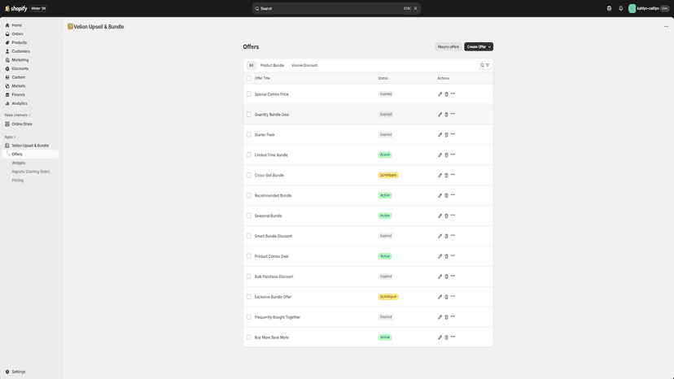Open more actions for Frequently Bought Together
The image size is (674, 379).
click(453, 316)
